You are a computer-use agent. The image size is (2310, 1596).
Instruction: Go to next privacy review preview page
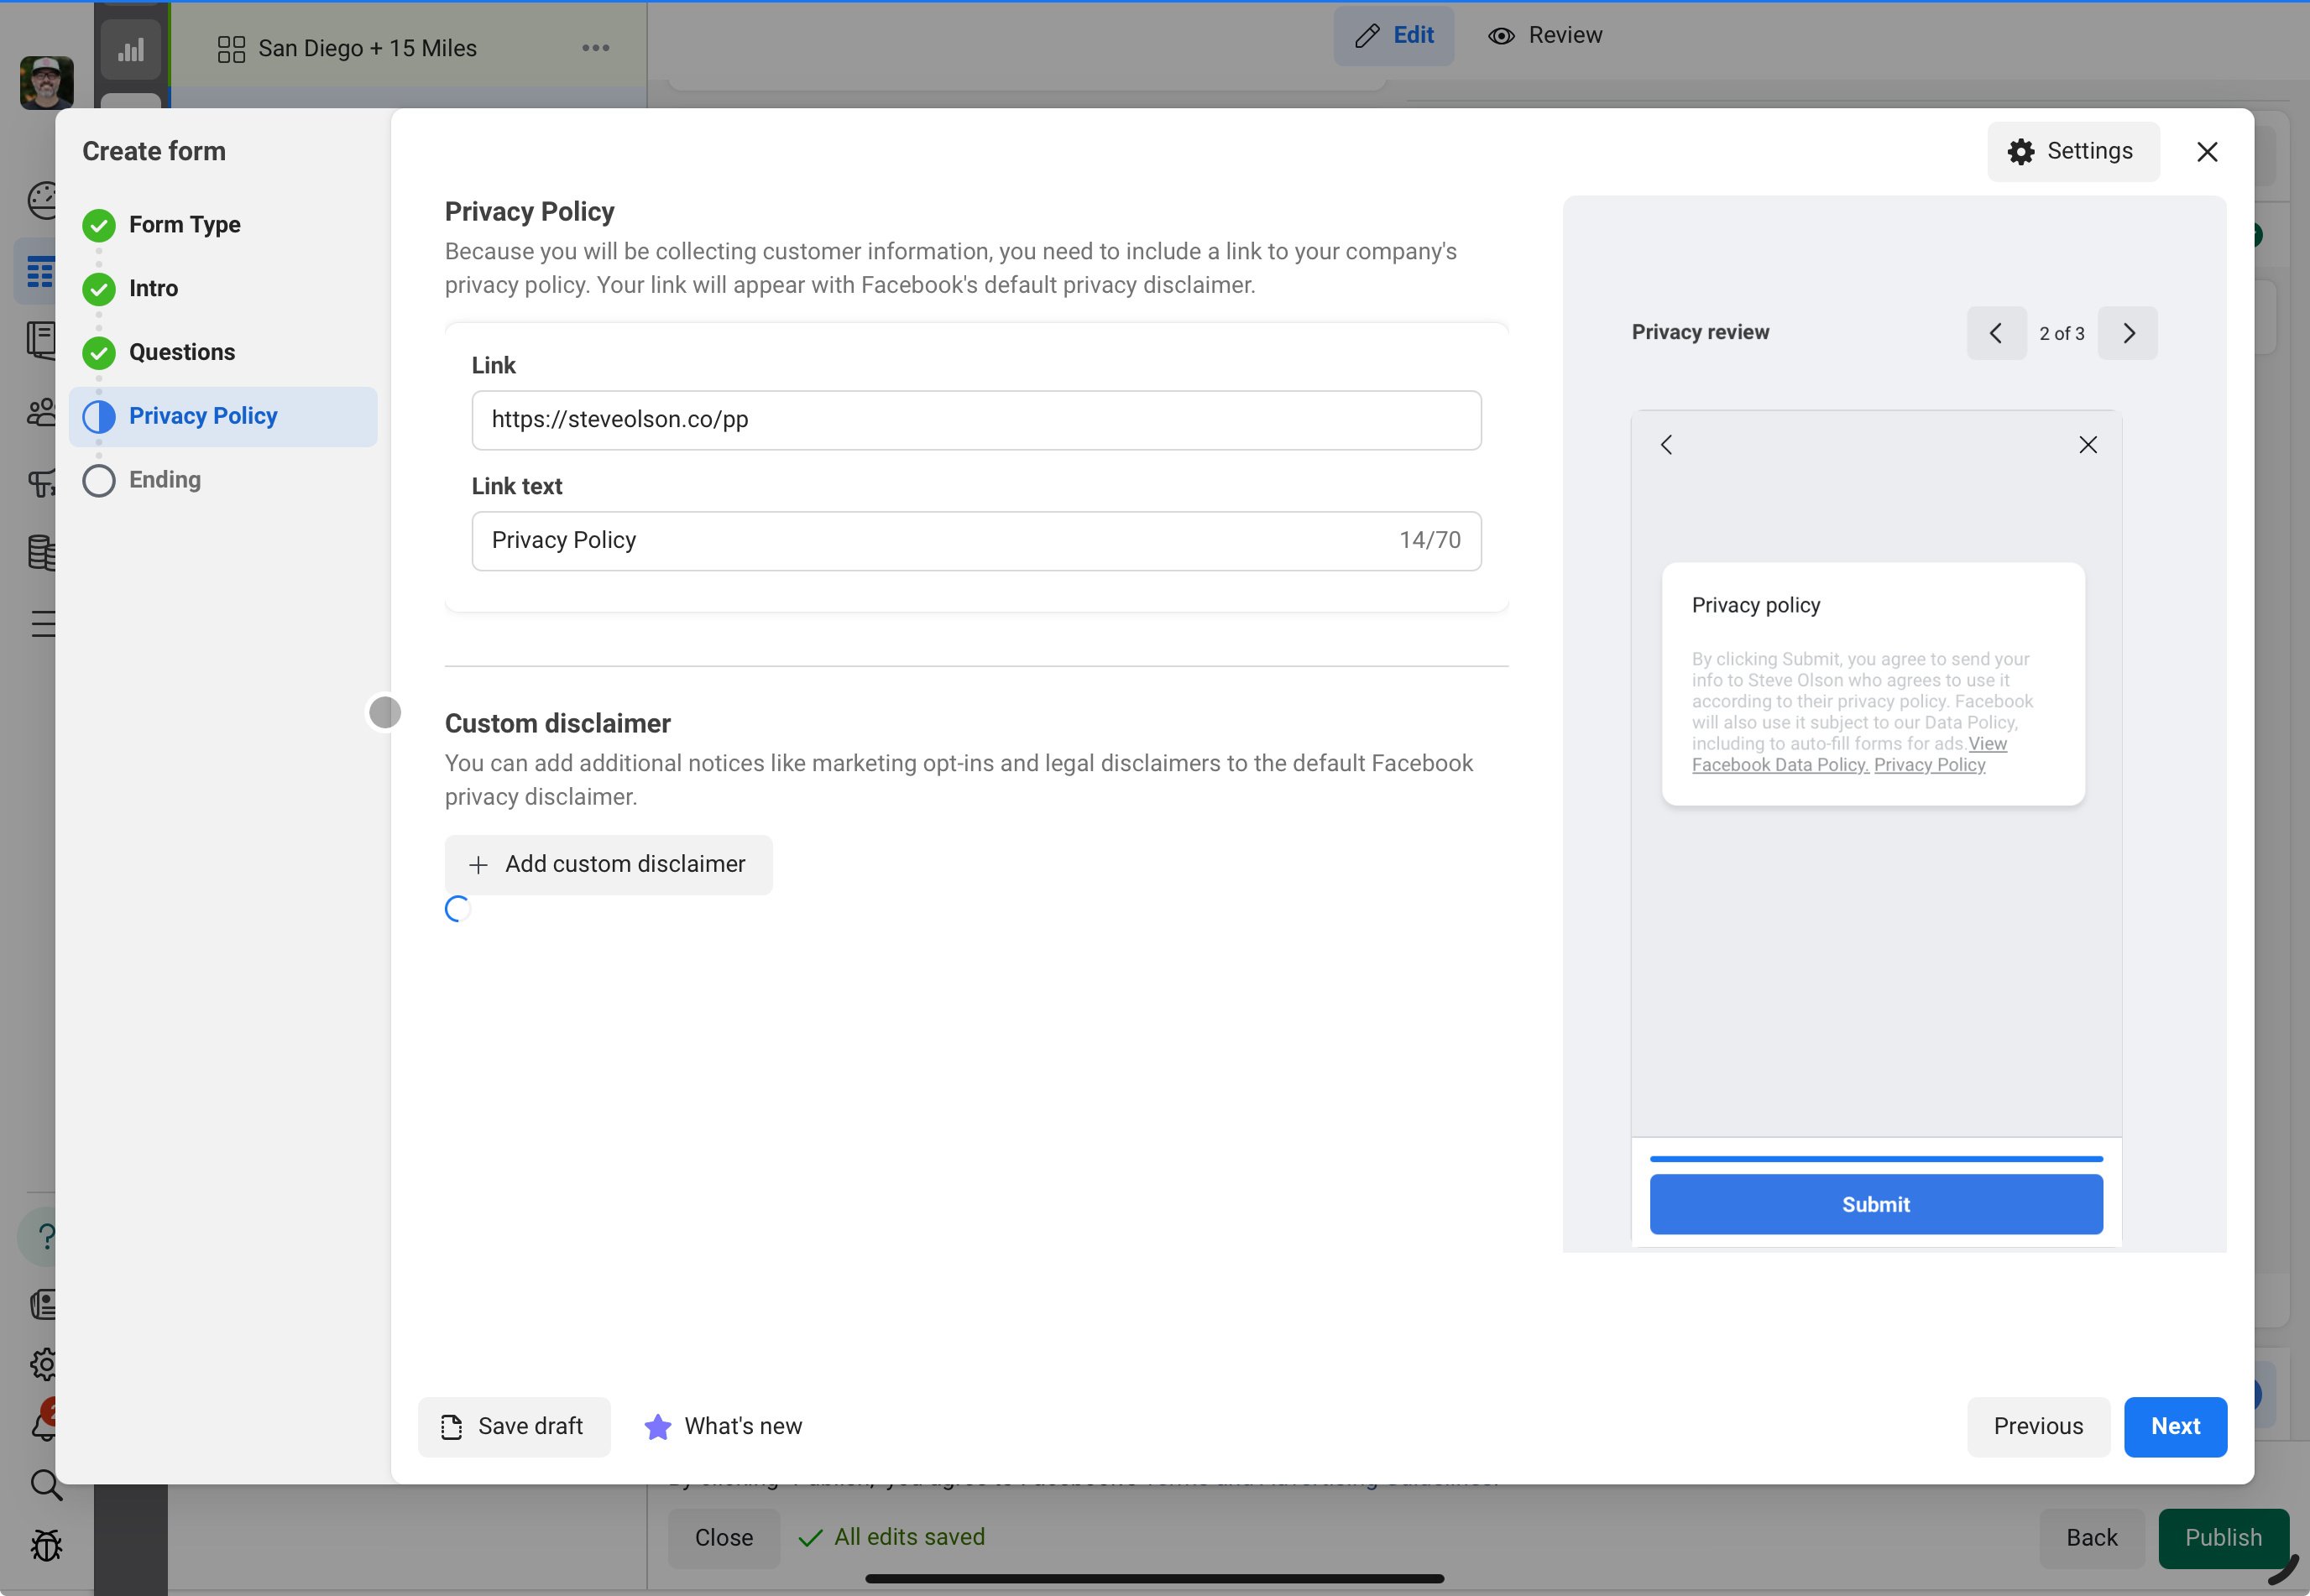click(x=2128, y=333)
